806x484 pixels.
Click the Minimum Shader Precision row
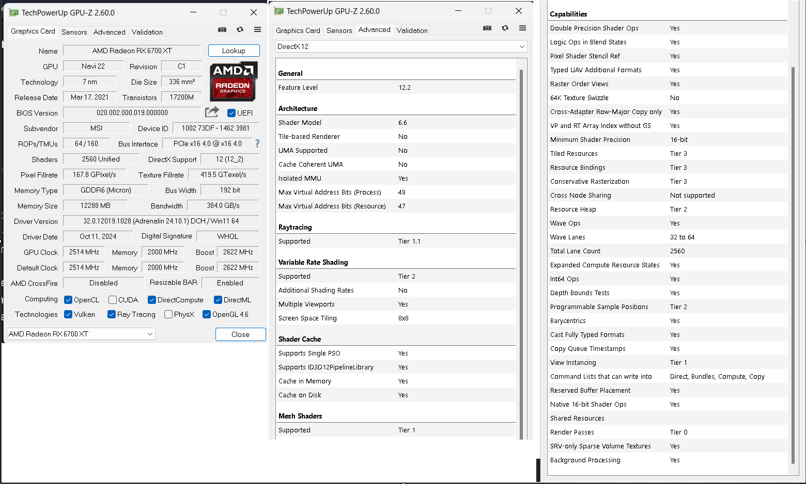(x=668, y=139)
